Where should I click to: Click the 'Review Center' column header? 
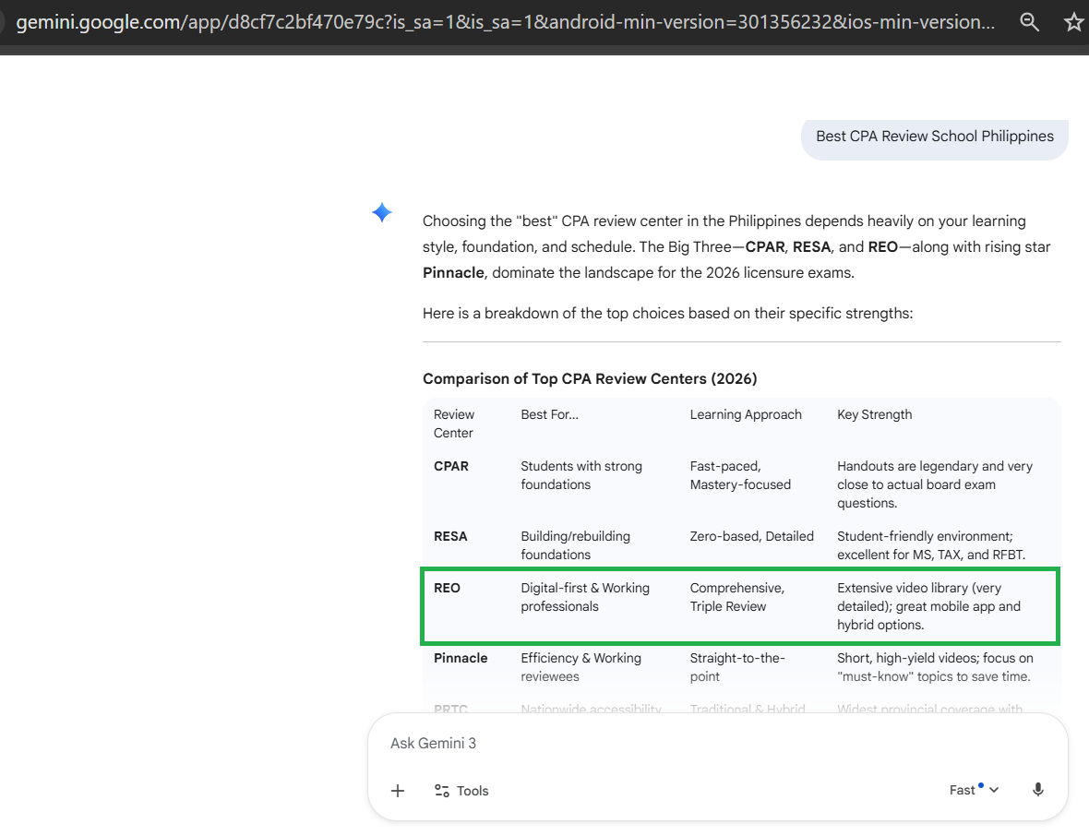pos(454,424)
